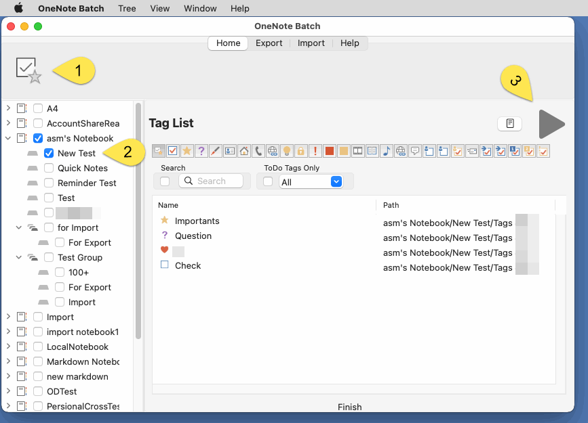Click the tree panel vertical scrollbar
Image resolution: width=588 pixels, height=423 pixels.
[x=138, y=221]
